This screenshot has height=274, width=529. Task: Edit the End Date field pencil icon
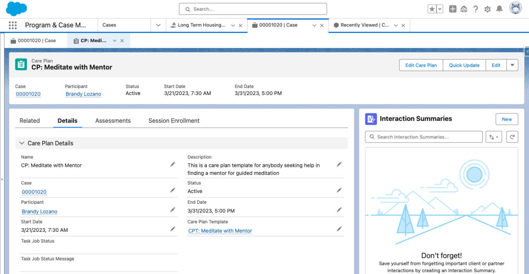339,210
